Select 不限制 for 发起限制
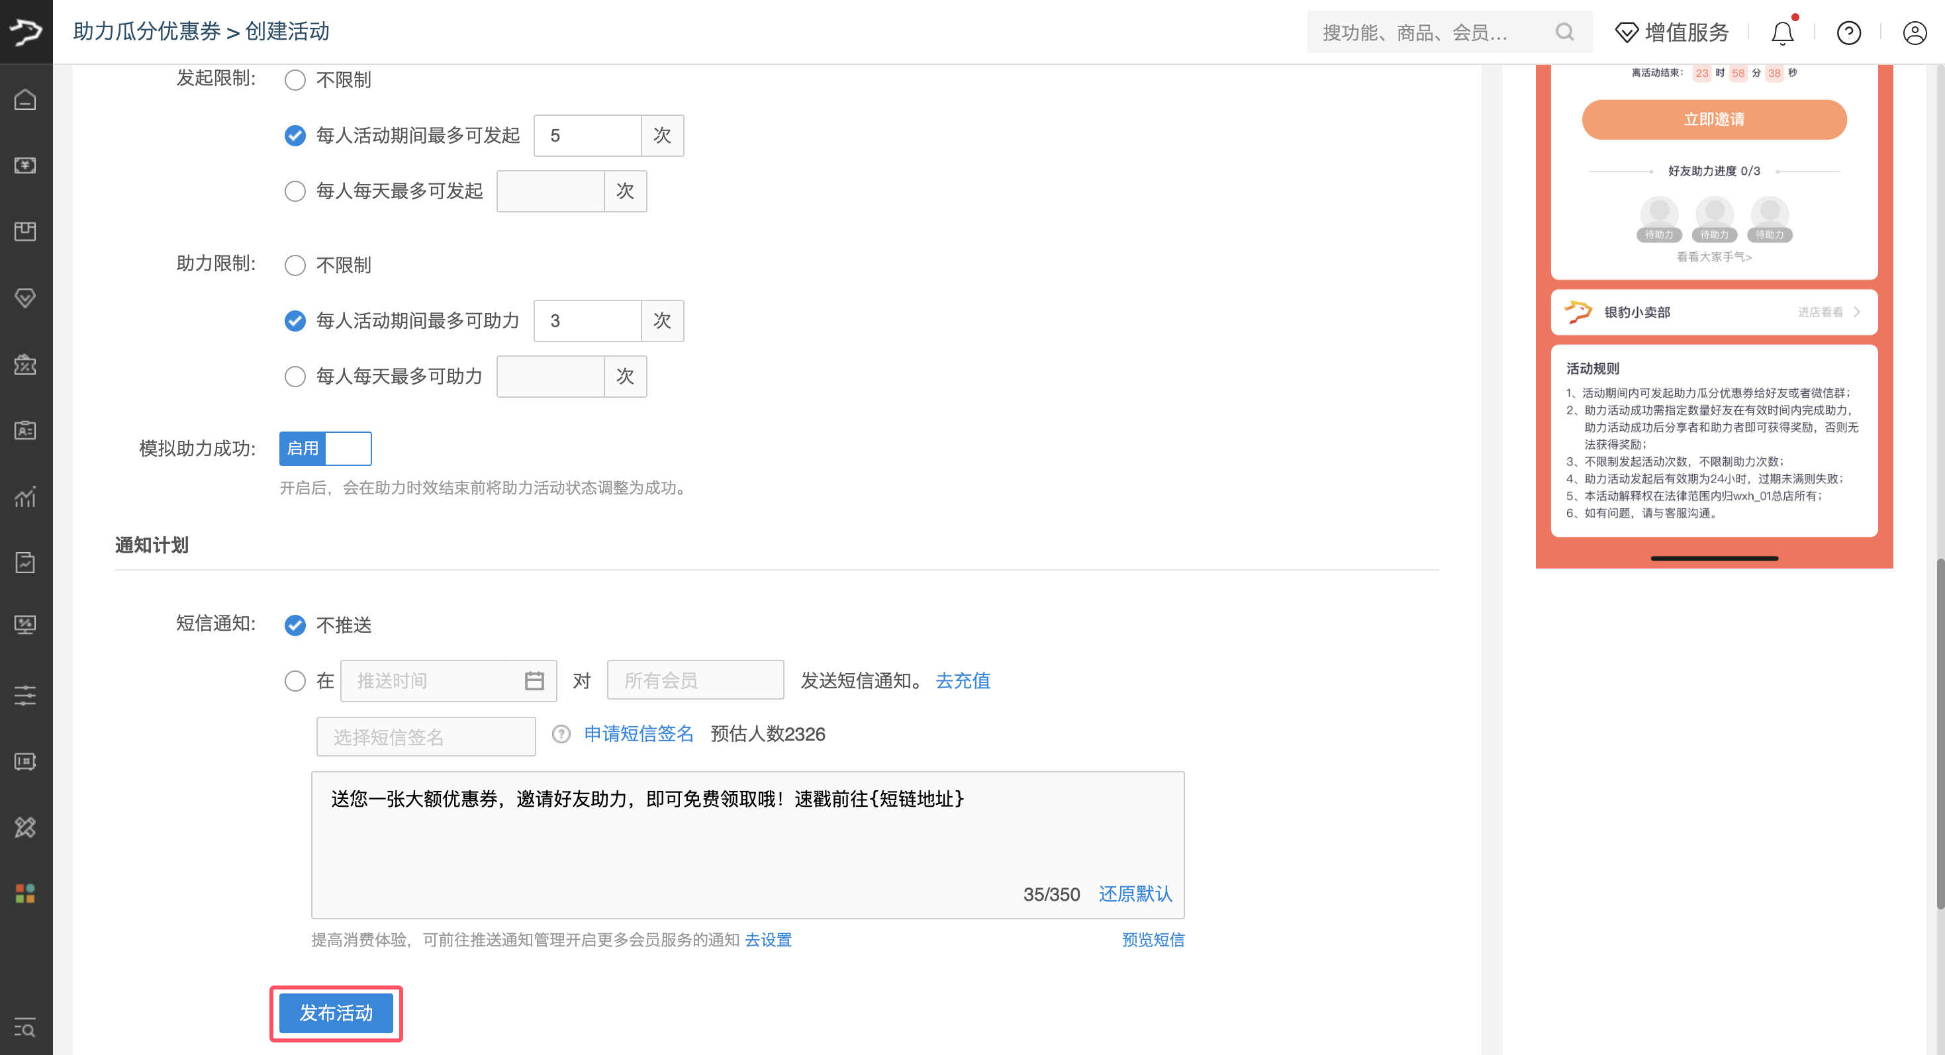1945x1055 pixels. (x=295, y=80)
